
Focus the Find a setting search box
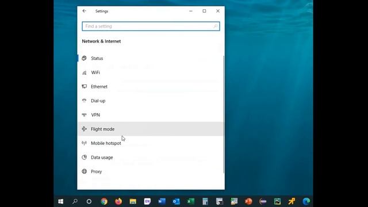click(151, 26)
